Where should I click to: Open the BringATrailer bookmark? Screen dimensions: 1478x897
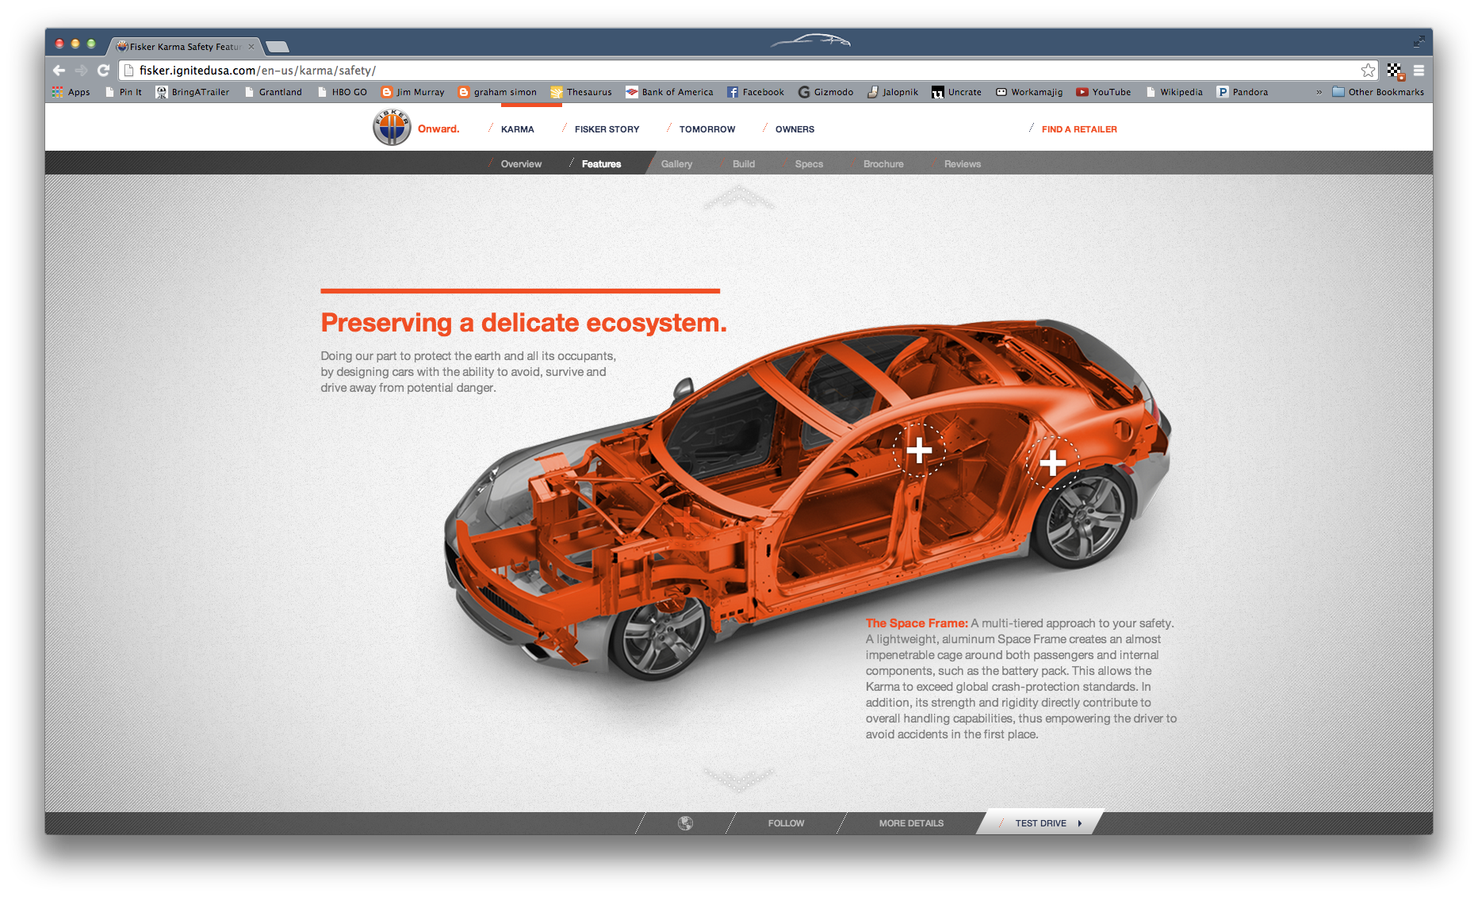pyautogui.click(x=193, y=92)
